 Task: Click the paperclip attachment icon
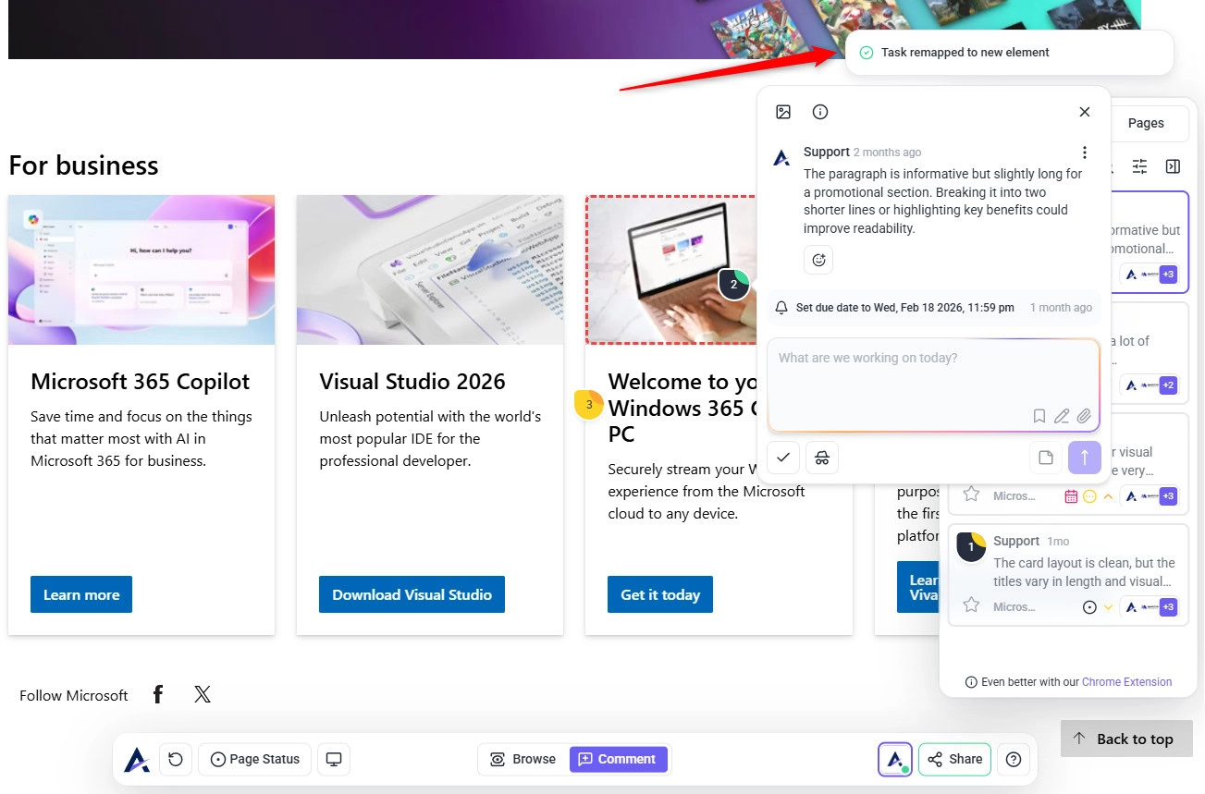click(x=1084, y=416)
